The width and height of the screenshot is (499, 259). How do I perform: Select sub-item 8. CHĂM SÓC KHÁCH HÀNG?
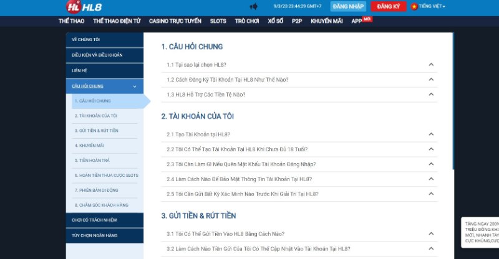(x=105, y=205)
